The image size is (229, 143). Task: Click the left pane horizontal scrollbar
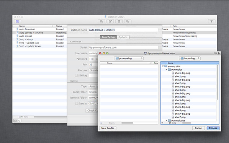(x=127, y=123)
